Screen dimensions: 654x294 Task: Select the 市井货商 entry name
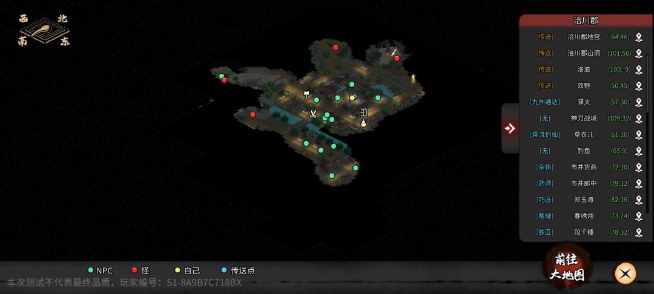point(584,167)
